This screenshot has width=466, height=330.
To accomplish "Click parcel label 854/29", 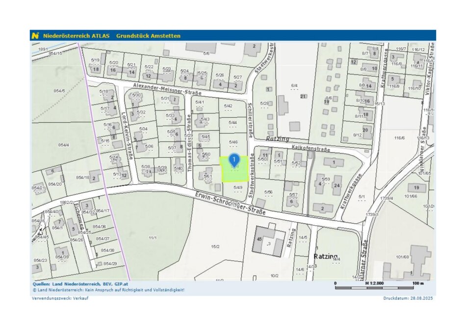I will [x=110, y=264].
